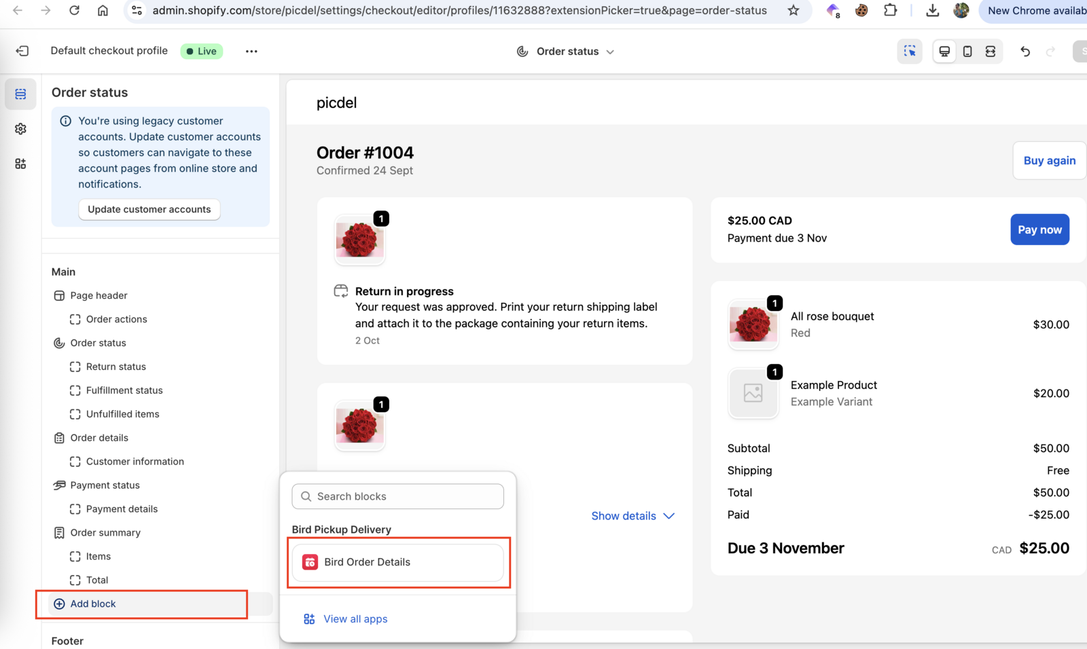Exit the checkout editor
Viewport: 1087px width, 649px height.
point(22,51)
